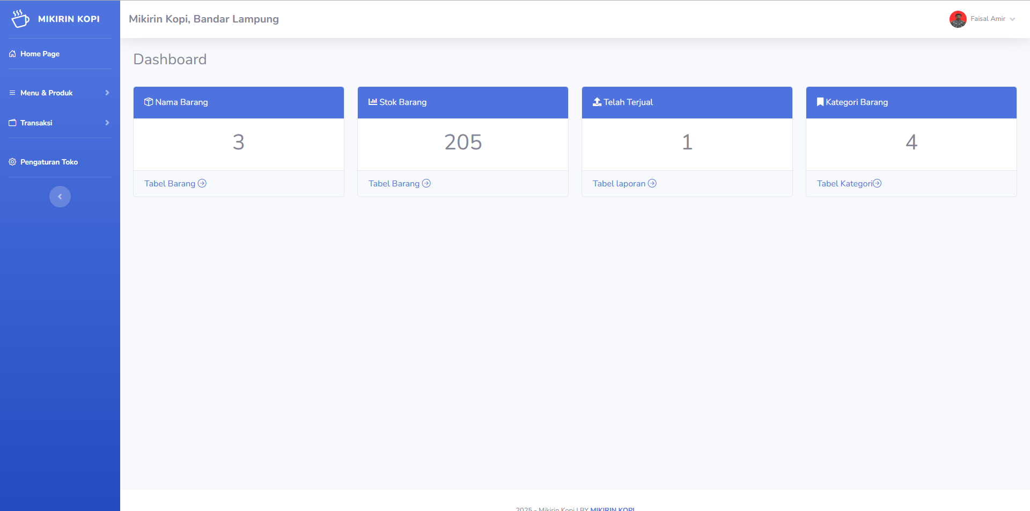The width and height of the screenshot is (1030, 511).
Task: Click the category count 4
Action: point(911,142)
